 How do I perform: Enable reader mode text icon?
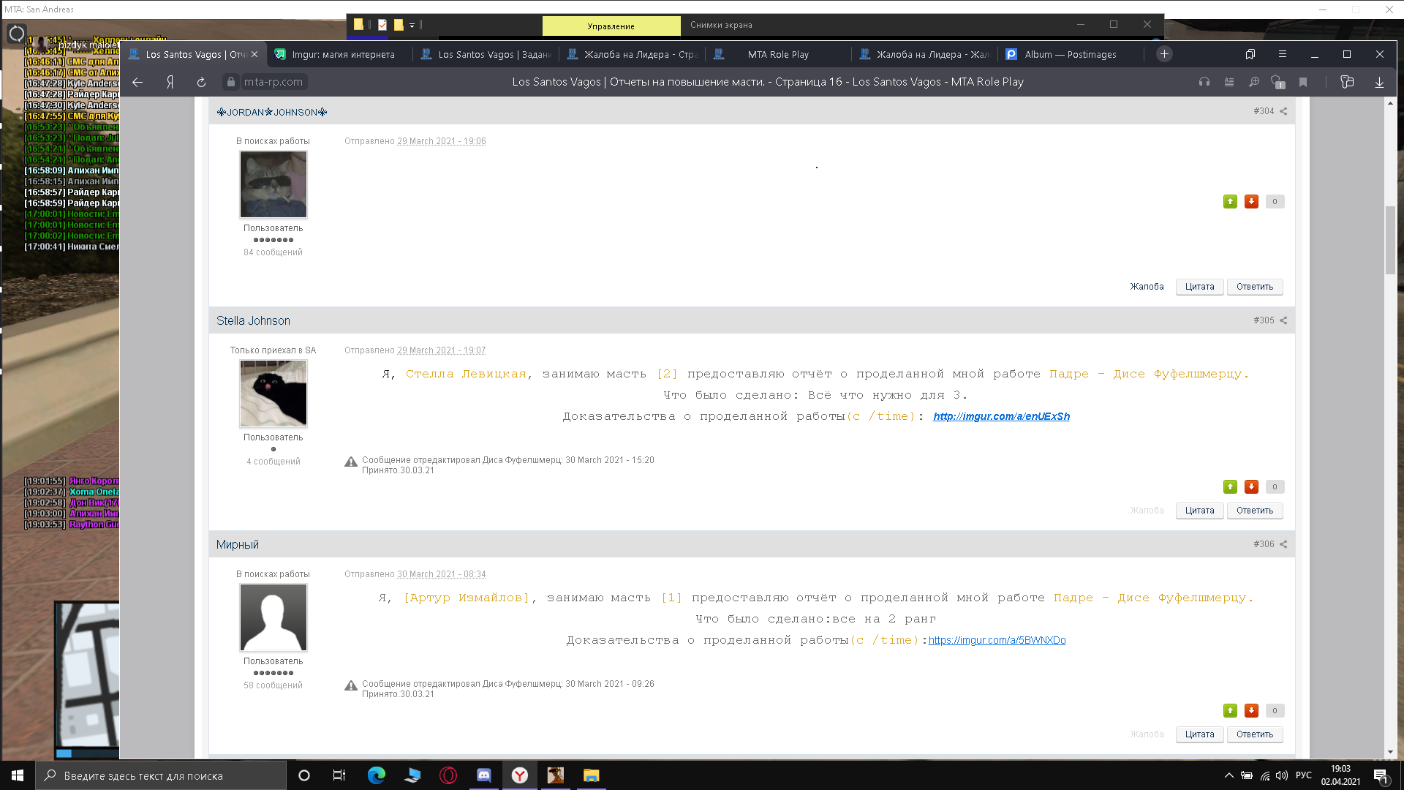(1229, 82)
